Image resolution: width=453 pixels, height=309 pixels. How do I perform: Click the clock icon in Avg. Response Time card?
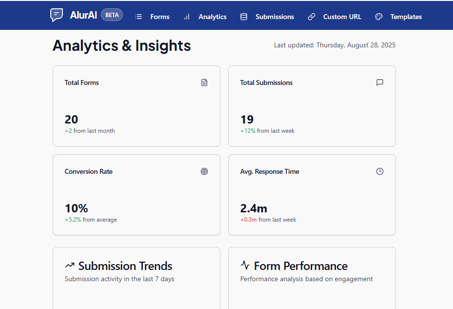[x=380, y=171]
